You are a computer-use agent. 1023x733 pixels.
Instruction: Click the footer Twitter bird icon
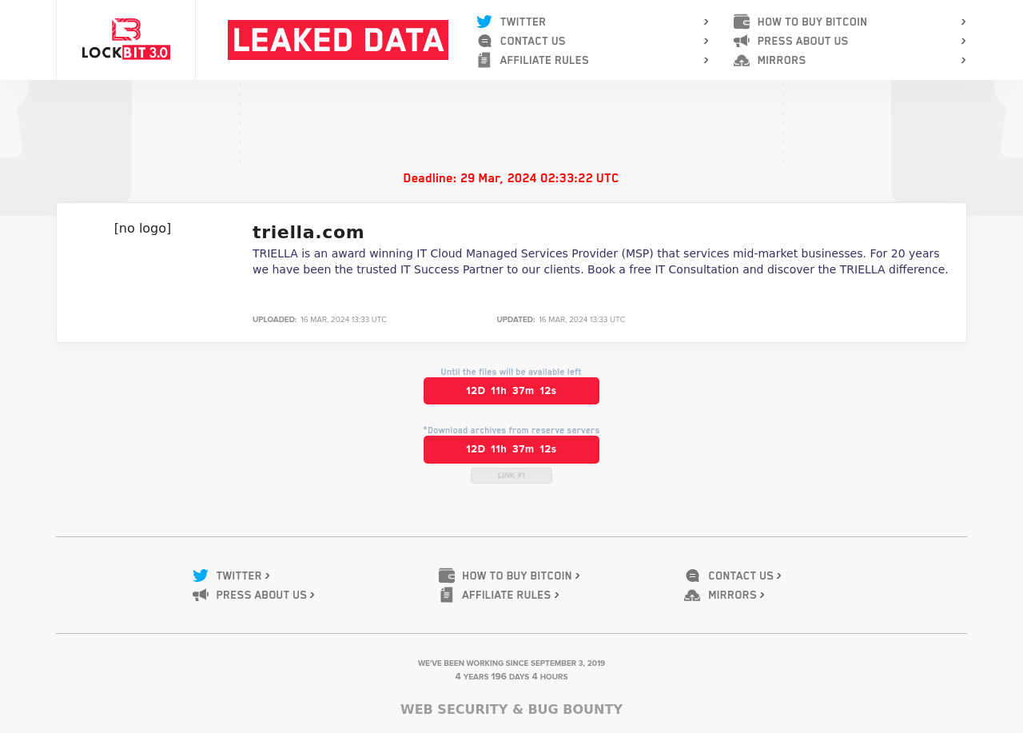201,576
